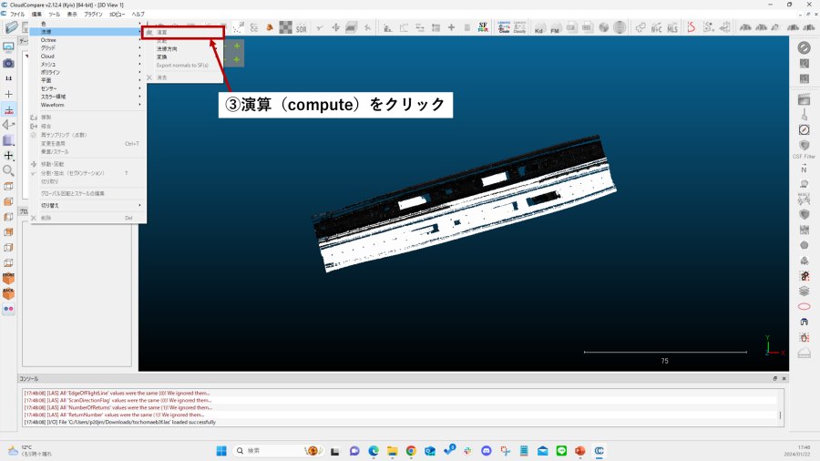Open the Cloud submenu item
The height and width of the screenshot is (461, 820).
[87, 56]
